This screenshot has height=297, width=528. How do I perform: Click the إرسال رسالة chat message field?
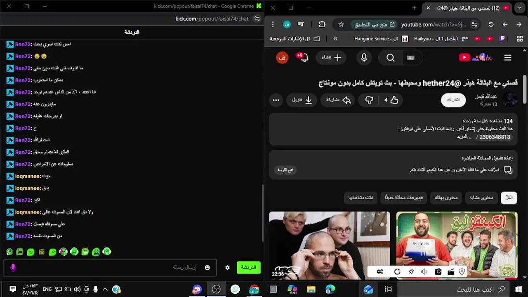click(109, 267)
